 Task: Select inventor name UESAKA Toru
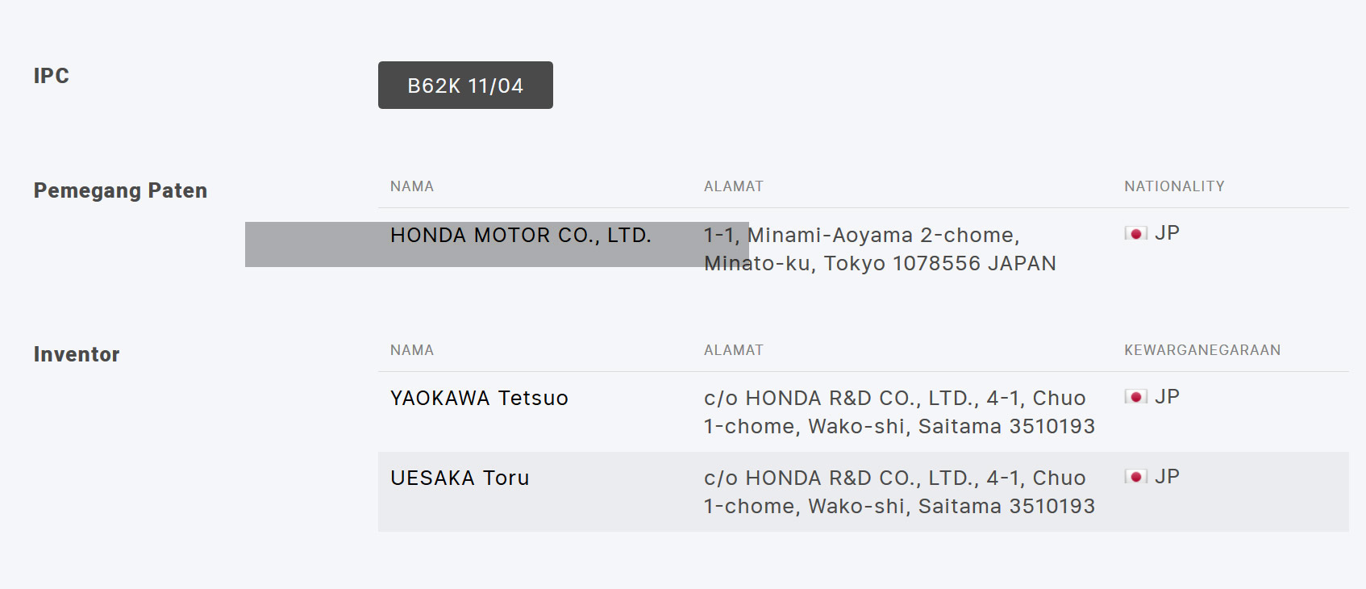[460, 478]
